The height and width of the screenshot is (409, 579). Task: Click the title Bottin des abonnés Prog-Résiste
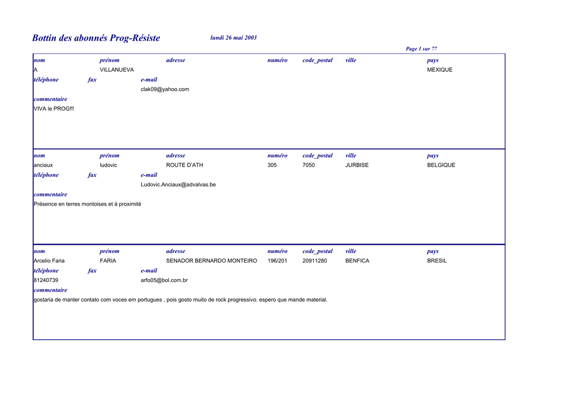click(96, 38)
